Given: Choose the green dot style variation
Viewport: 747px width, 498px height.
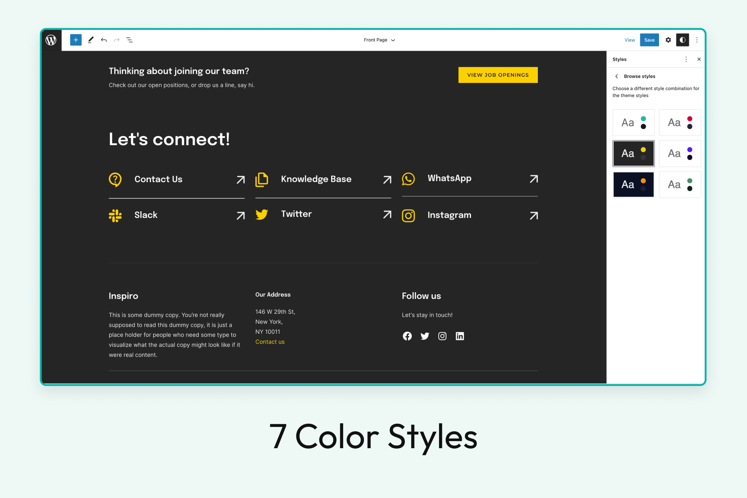Looking at the screenshot, I should 680,185.
